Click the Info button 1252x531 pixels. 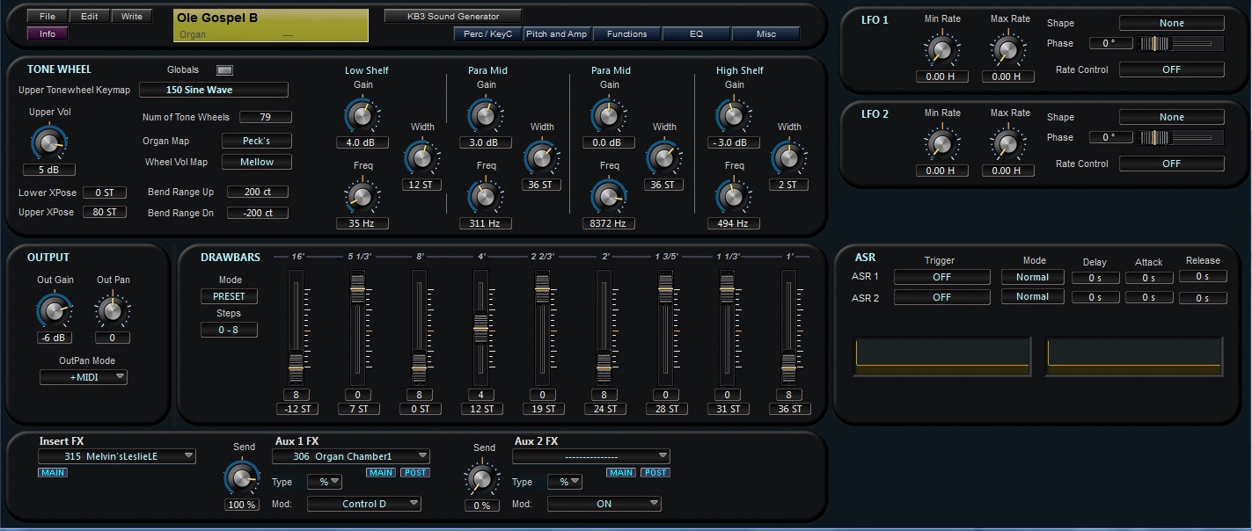pyautogui.click(x=47, y=34)
